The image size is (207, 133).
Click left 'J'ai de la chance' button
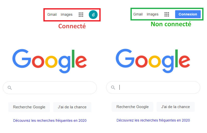tap(72, 107)
